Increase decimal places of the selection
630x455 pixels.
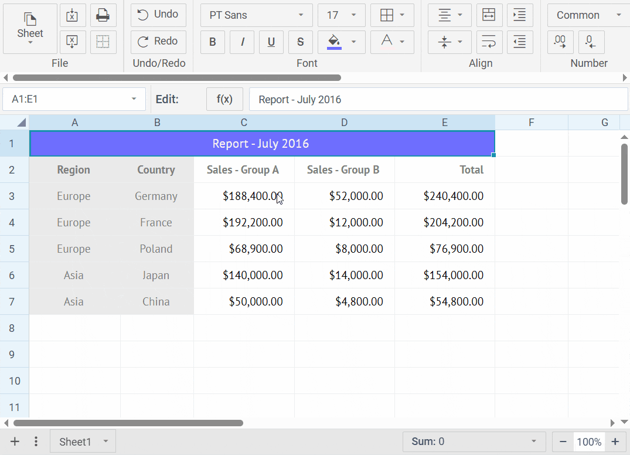(560, 42)
